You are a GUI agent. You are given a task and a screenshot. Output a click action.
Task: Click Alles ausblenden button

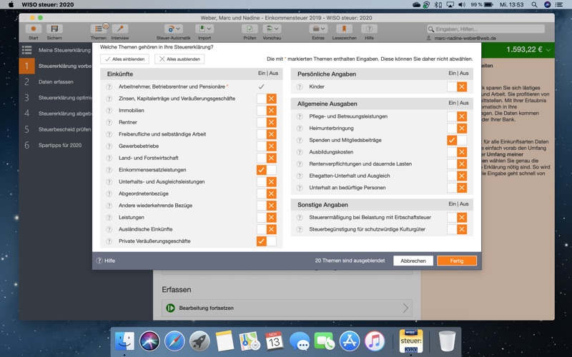pyautogui.click(x=179, y=59)
